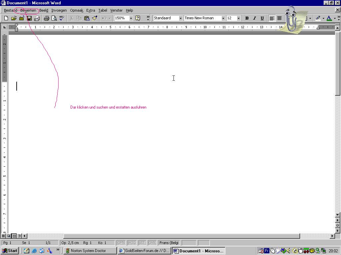Copy selection from the toolbar

(x=79, y=18)
